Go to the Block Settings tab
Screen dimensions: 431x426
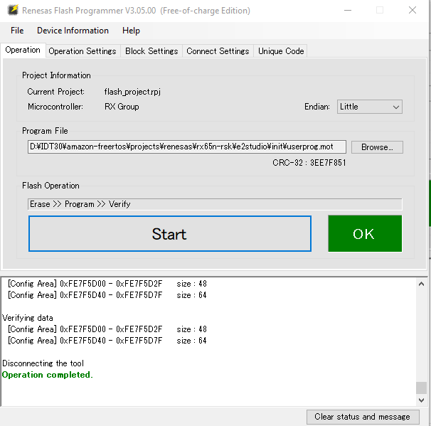pyautogui.click(x=151, y=51)
